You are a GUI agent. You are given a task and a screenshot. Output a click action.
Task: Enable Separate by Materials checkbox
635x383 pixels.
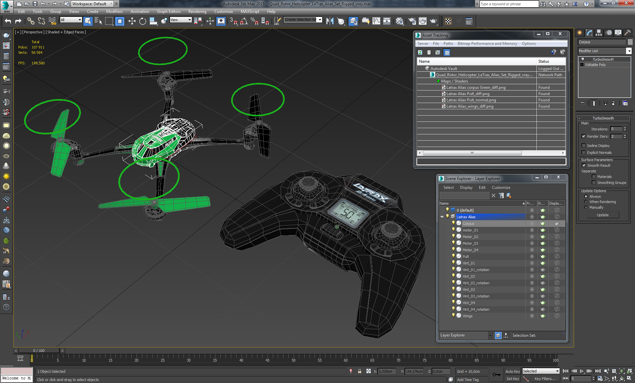[x=594, y=177]
